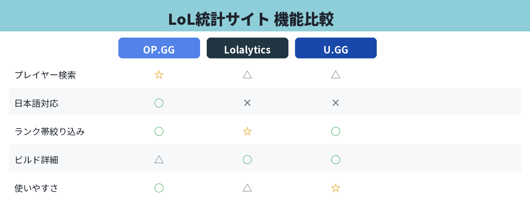This screenshot has width=530, height=199.
Task: Click the star icon for OP.GG プレイヤー検索
Action: [x=159, y=75]
